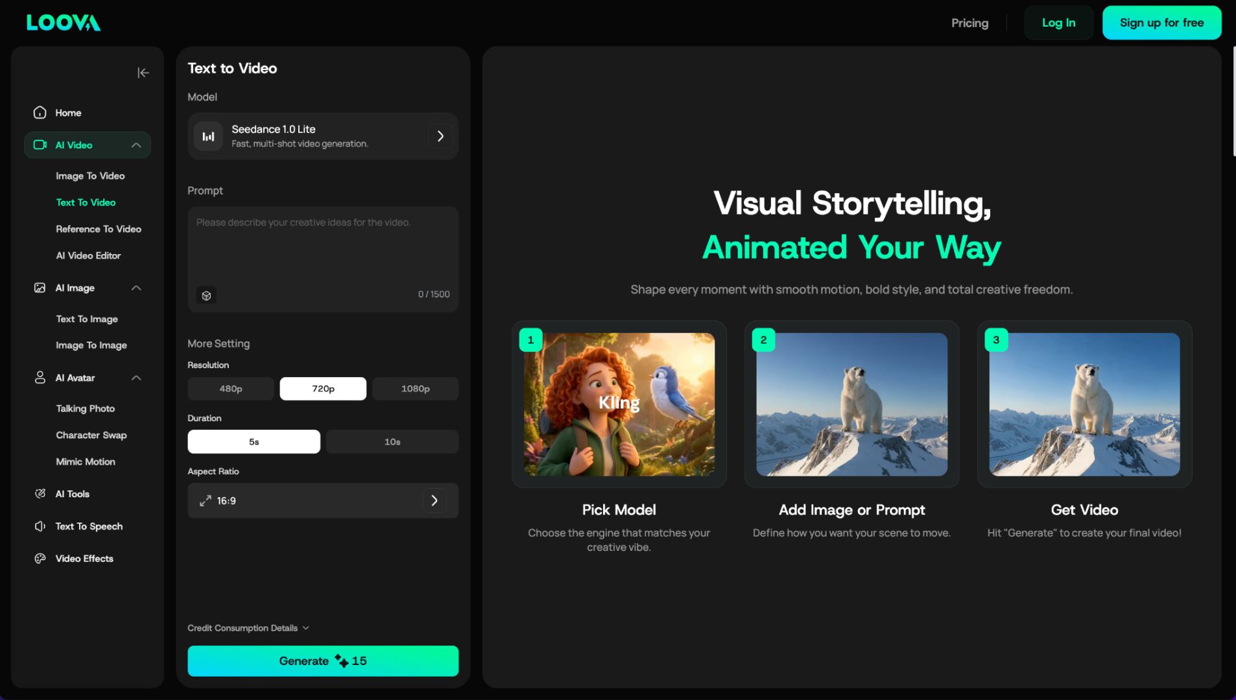Click the AI Avatar person icon
This screenshot has height=700, width=1236.
(x=40, y=378)
